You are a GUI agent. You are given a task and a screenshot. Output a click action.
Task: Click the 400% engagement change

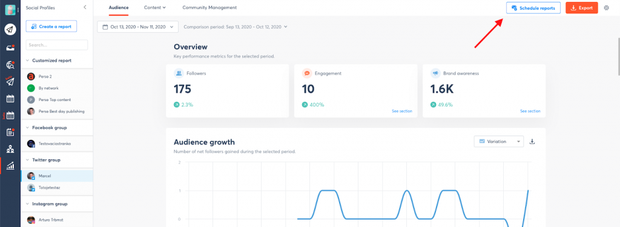coord(313,105)
